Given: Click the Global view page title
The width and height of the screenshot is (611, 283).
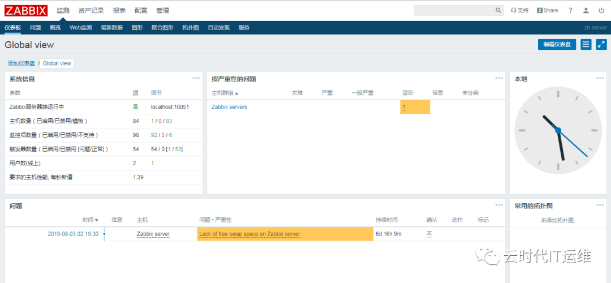Looking at the screenshot, I should click(x=29, y=45).
